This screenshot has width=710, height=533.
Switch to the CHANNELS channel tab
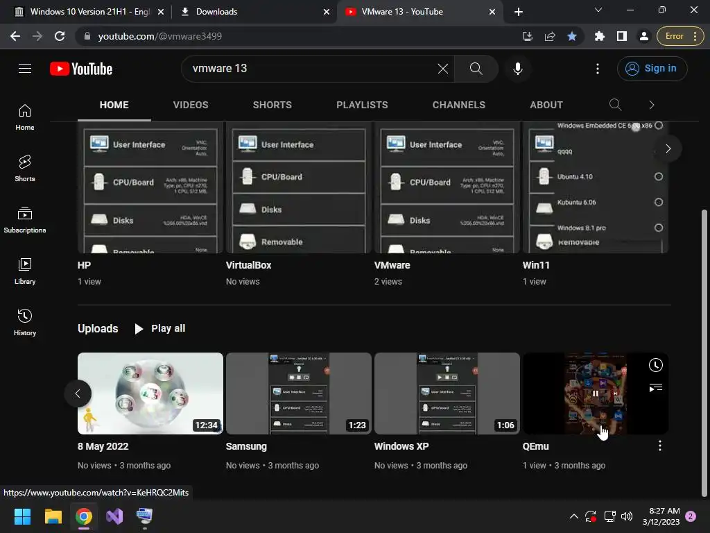pyautogui.click(x=459, y=105)
